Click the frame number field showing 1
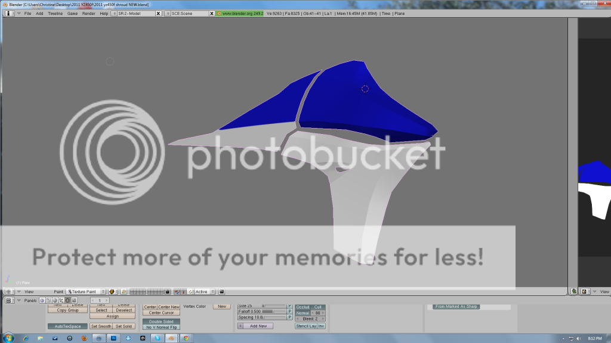The image size is (611, 343). [100, 301]
